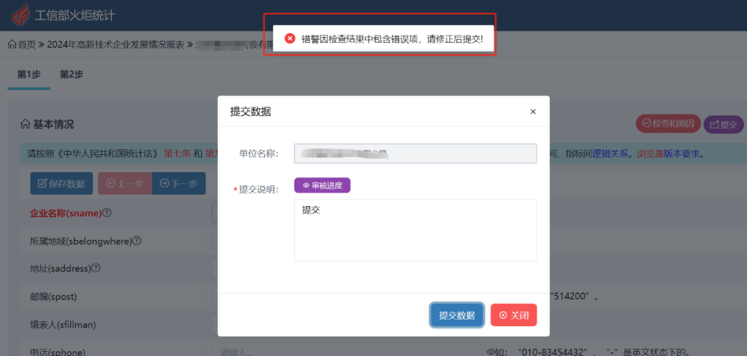
Task: Open the 审核进度 review progress button
Action: tap(322, 185)
